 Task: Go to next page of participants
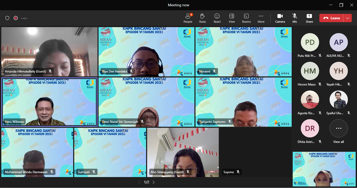pos(154,182)
